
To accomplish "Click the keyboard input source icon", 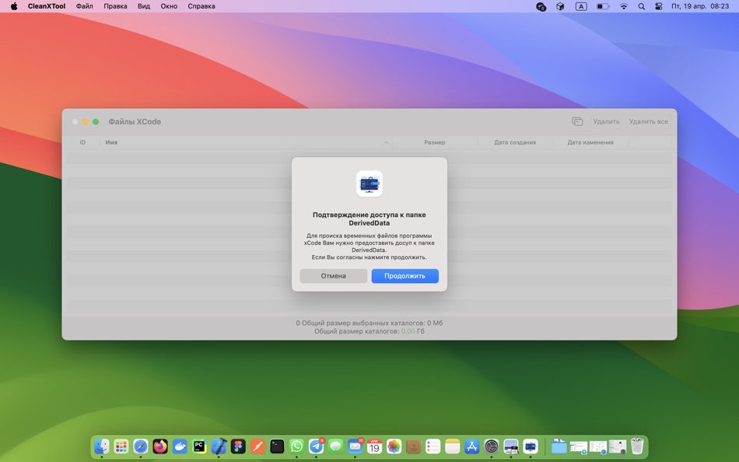I will tap(581, 6).
